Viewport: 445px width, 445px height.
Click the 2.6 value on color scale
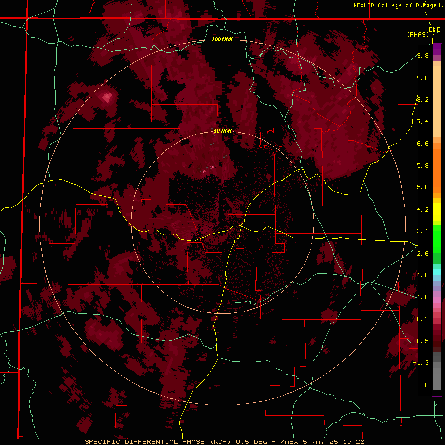point(423,253)
